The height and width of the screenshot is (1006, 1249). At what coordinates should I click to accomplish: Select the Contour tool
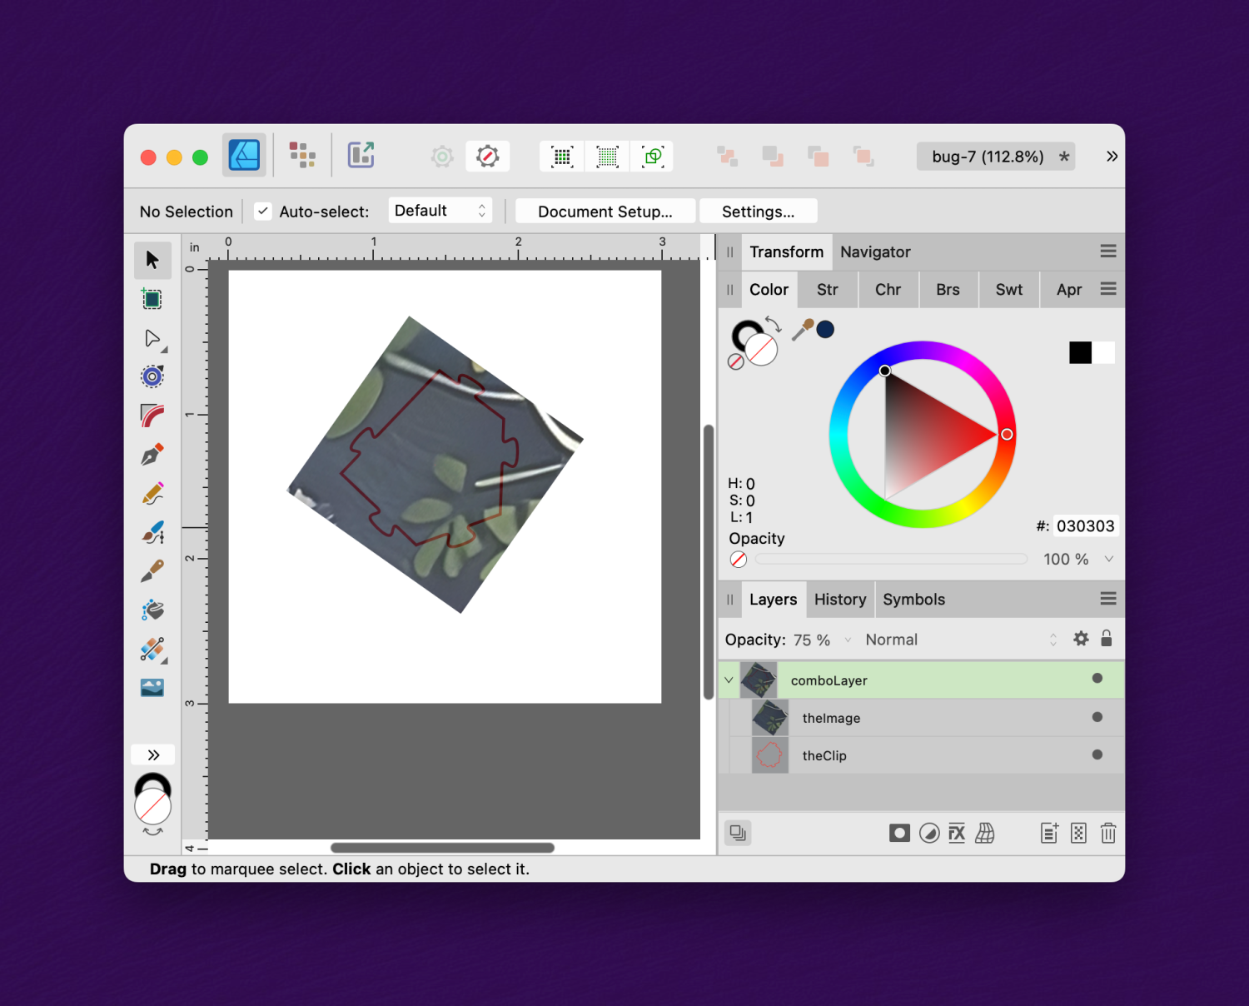(152, 376)
